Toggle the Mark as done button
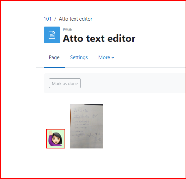Screen dimensions: 186x179 point(65,83)
